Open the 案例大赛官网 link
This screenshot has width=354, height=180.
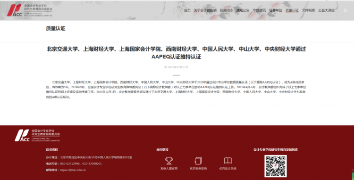pos(169,169)
